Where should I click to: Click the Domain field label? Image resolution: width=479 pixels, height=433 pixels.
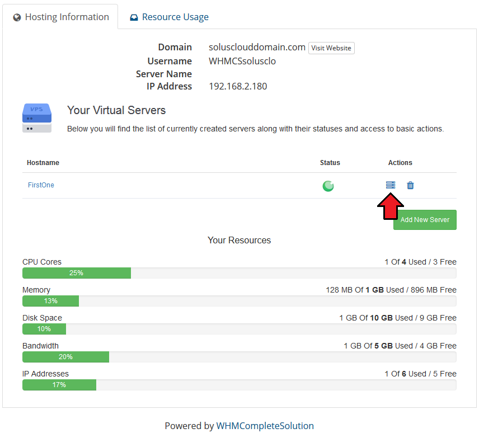point(175,48)
